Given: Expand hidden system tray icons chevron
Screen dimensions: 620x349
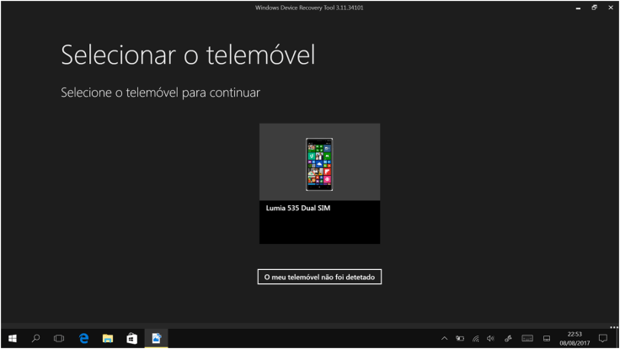Looking at the screenshot, I should [445, 338].
